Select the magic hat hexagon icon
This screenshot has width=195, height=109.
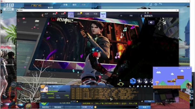pyautogui.click(x=146, y=81)
